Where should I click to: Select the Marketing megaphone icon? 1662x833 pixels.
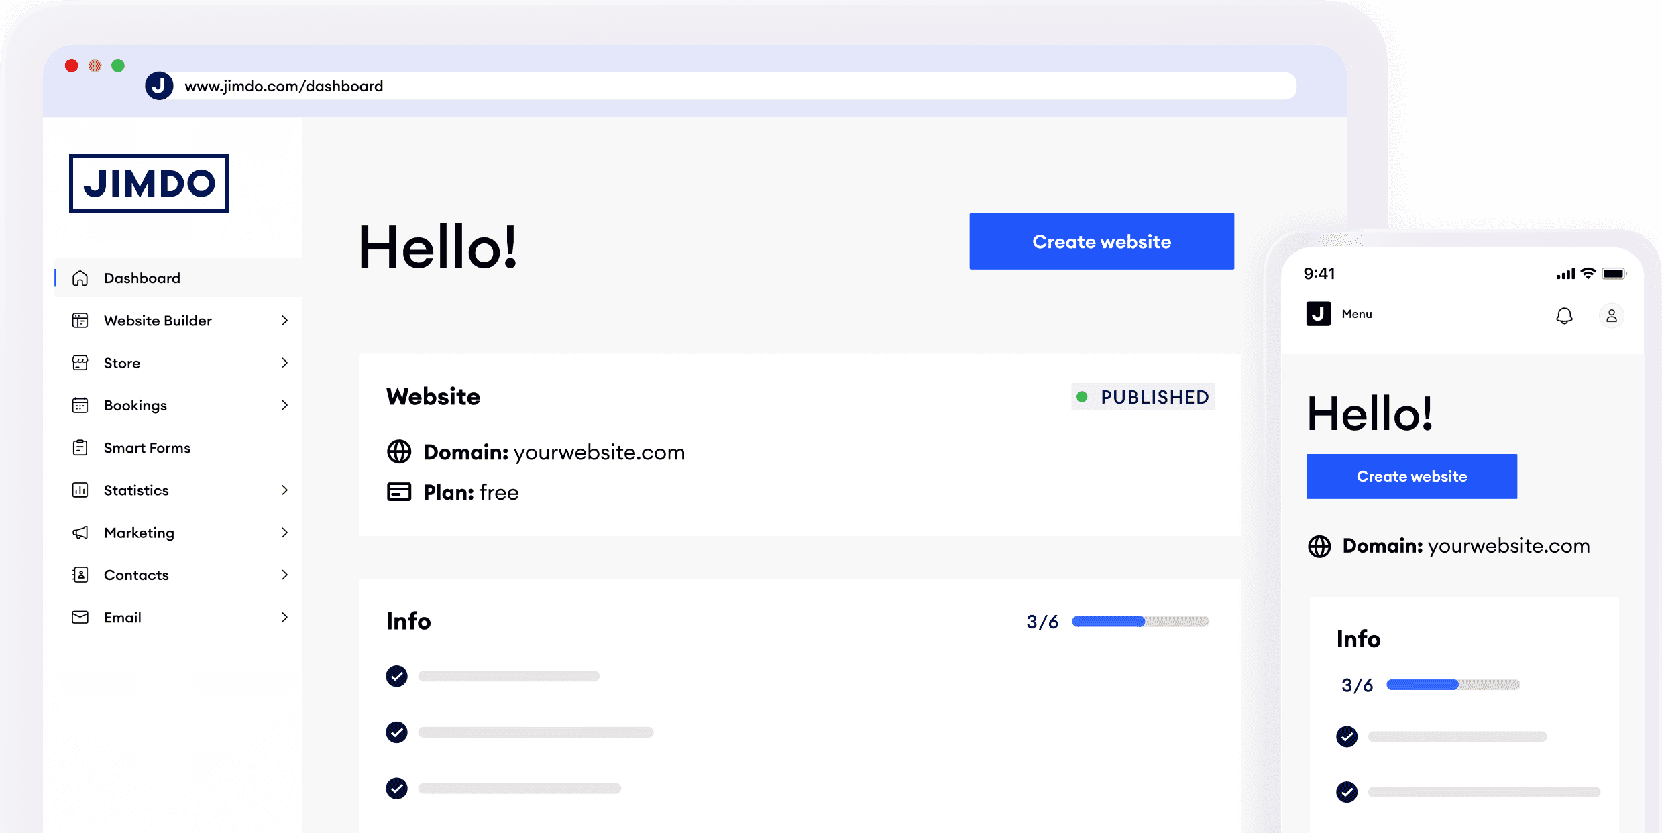tap(80, 533)
